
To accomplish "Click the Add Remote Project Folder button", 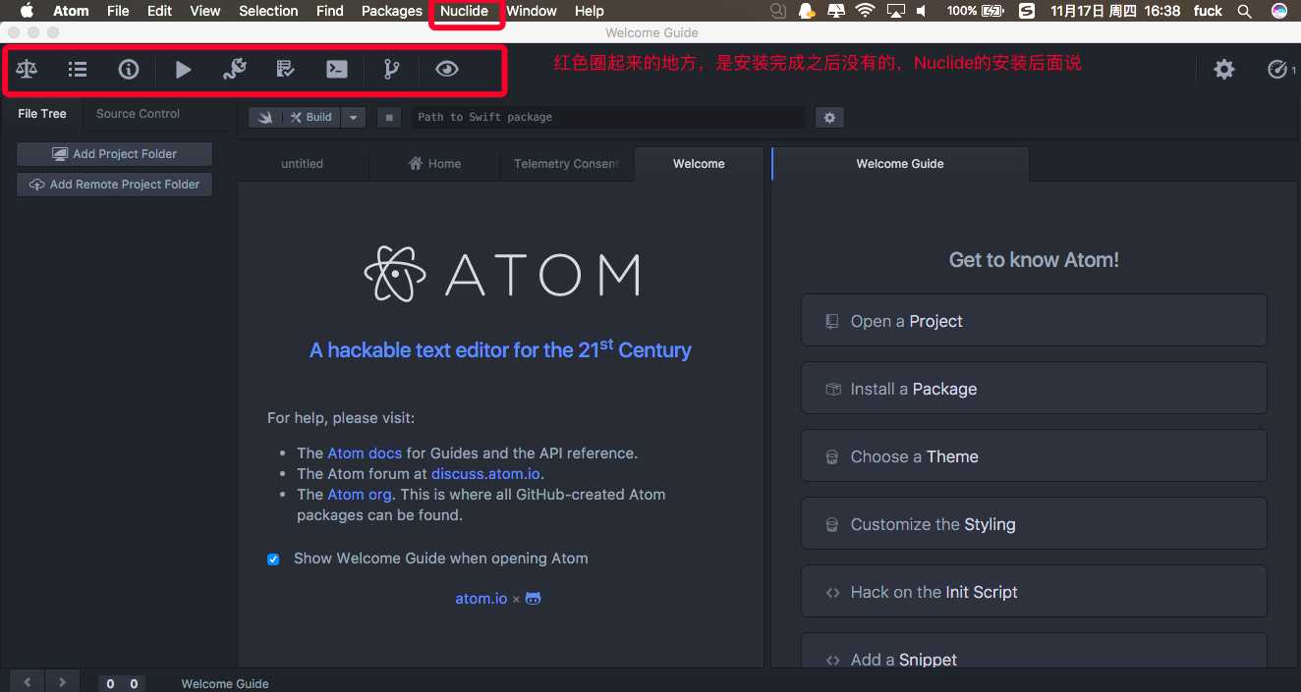I will coord(115,185).
